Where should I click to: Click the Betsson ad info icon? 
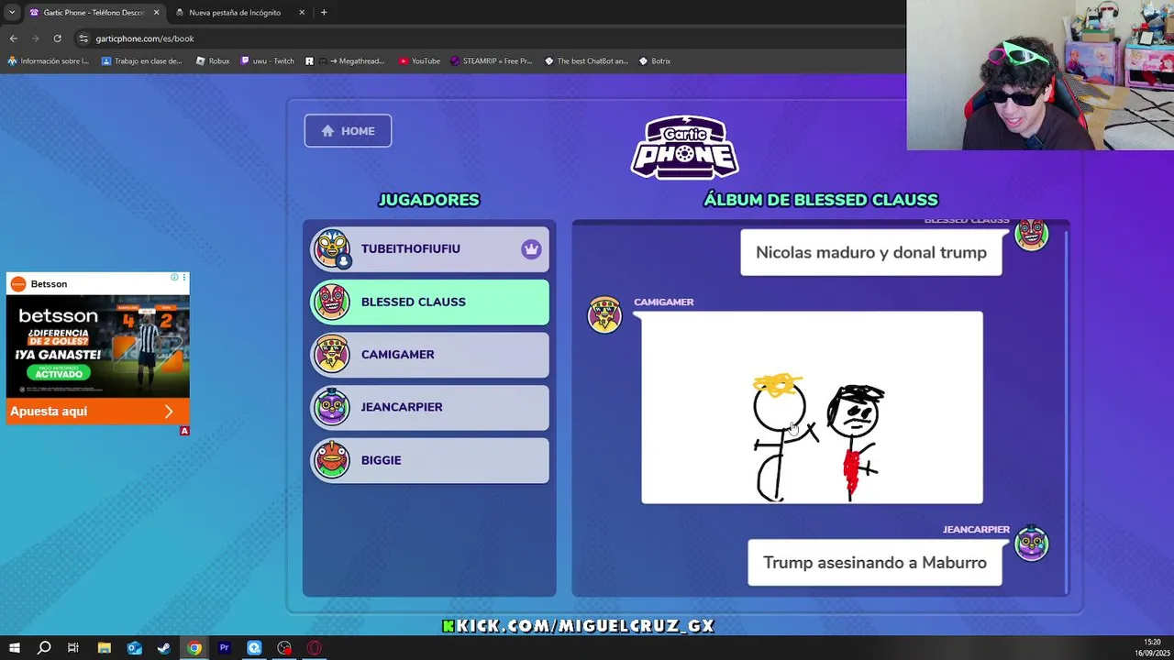[174, 278]
